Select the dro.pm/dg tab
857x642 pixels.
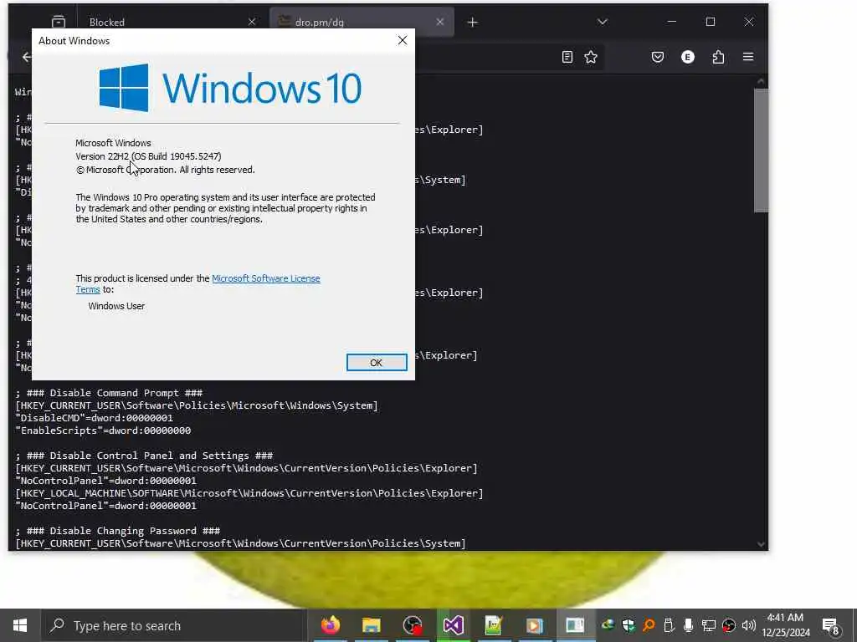click(361, 22)
